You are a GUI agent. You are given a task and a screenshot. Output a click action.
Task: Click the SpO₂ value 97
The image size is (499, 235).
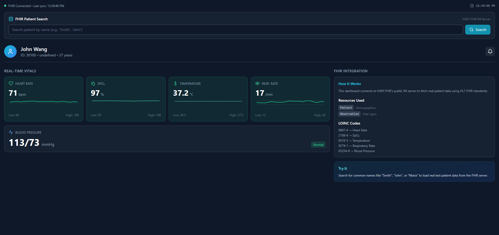pos(95,93)
